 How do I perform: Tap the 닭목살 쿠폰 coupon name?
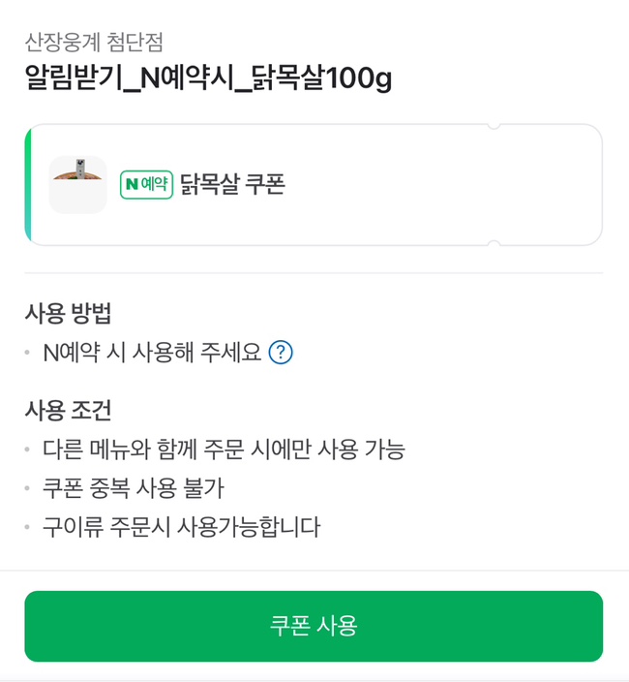coord(232,184)
